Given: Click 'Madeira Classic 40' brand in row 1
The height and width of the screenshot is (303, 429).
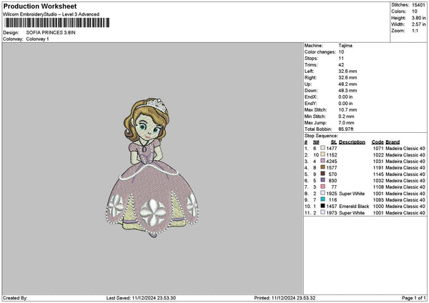Looking at the screenshot, I should [405, 149].
